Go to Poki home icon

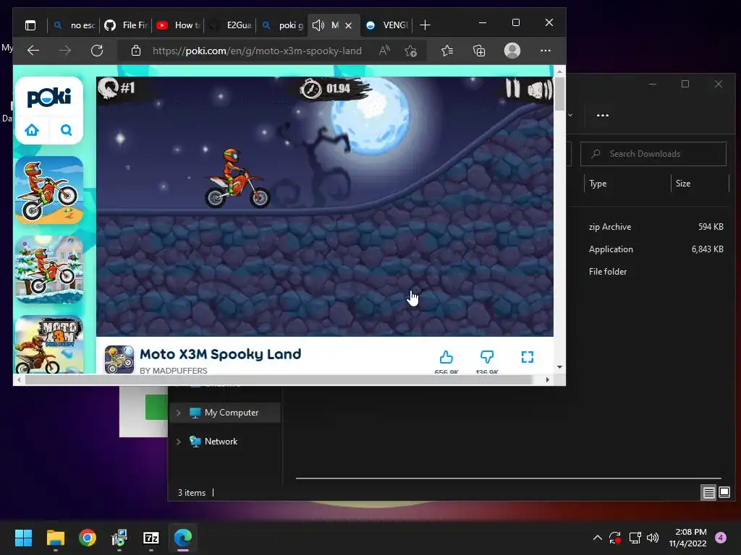point(32,130)
